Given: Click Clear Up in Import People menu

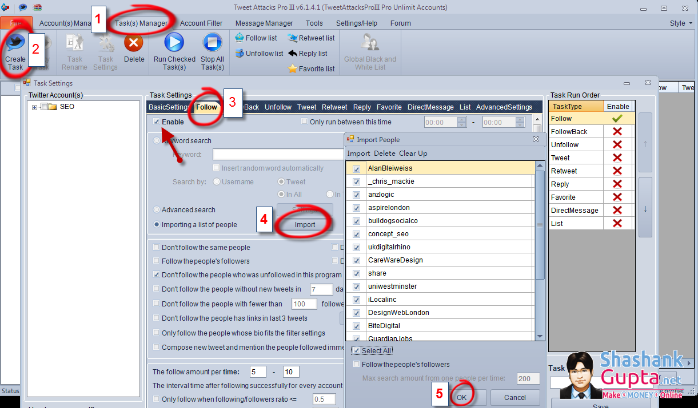Looking at the screenshot, I should [x=413, y=153].
